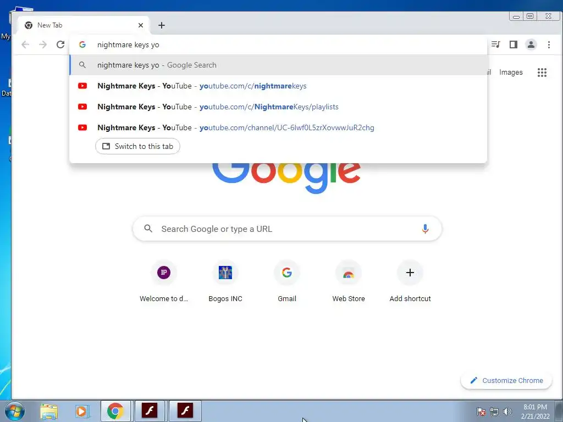Click the network tray icon
This screenshot has width=563, height=422.
click(494, 412)
